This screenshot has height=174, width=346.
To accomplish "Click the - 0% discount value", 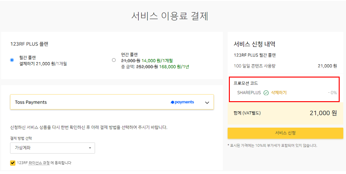I will (x=332, y=93).
